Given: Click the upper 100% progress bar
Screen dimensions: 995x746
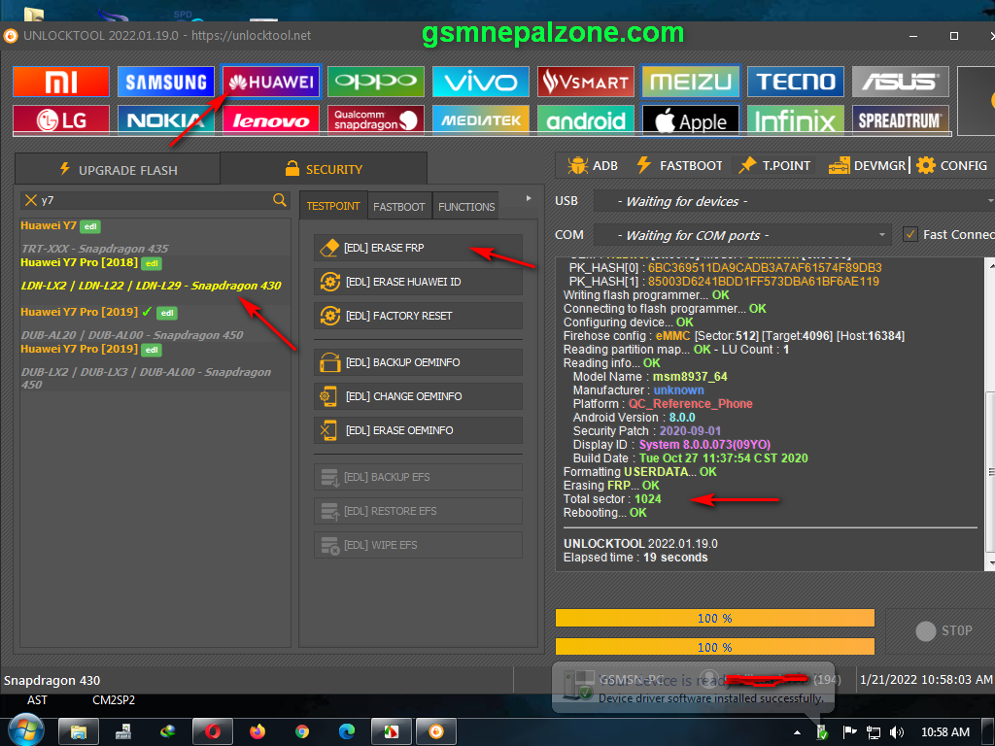Looking at the screenshot, I should point(715,618).
